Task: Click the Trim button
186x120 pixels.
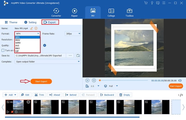Action: [x=39, y=95]
